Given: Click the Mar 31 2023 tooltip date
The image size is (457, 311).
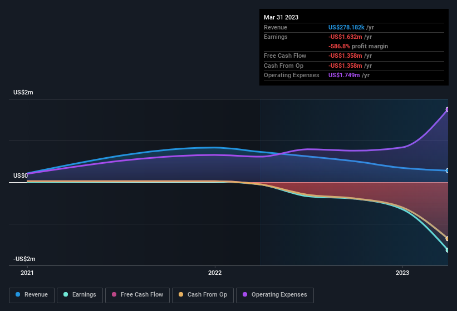Looking at the screenshot, I should tap(281, 17).
